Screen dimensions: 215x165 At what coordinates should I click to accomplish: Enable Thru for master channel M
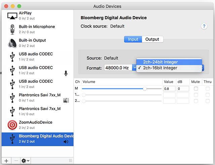[208, 89]
